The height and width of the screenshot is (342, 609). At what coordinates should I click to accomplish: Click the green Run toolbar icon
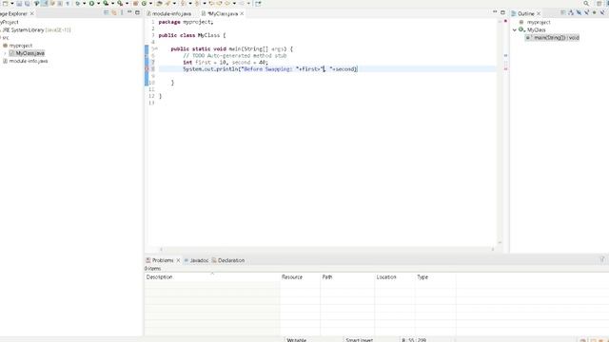click(x=91, y=4)
